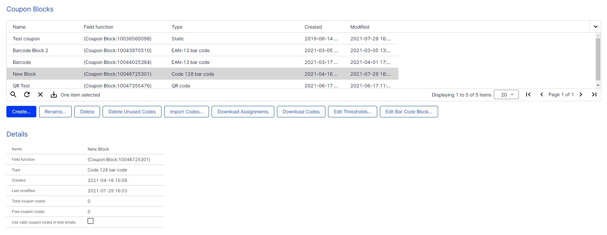The image size is (607, 235).
Task: Open Edit Thresholds... dialog
Action: point(353,112)
